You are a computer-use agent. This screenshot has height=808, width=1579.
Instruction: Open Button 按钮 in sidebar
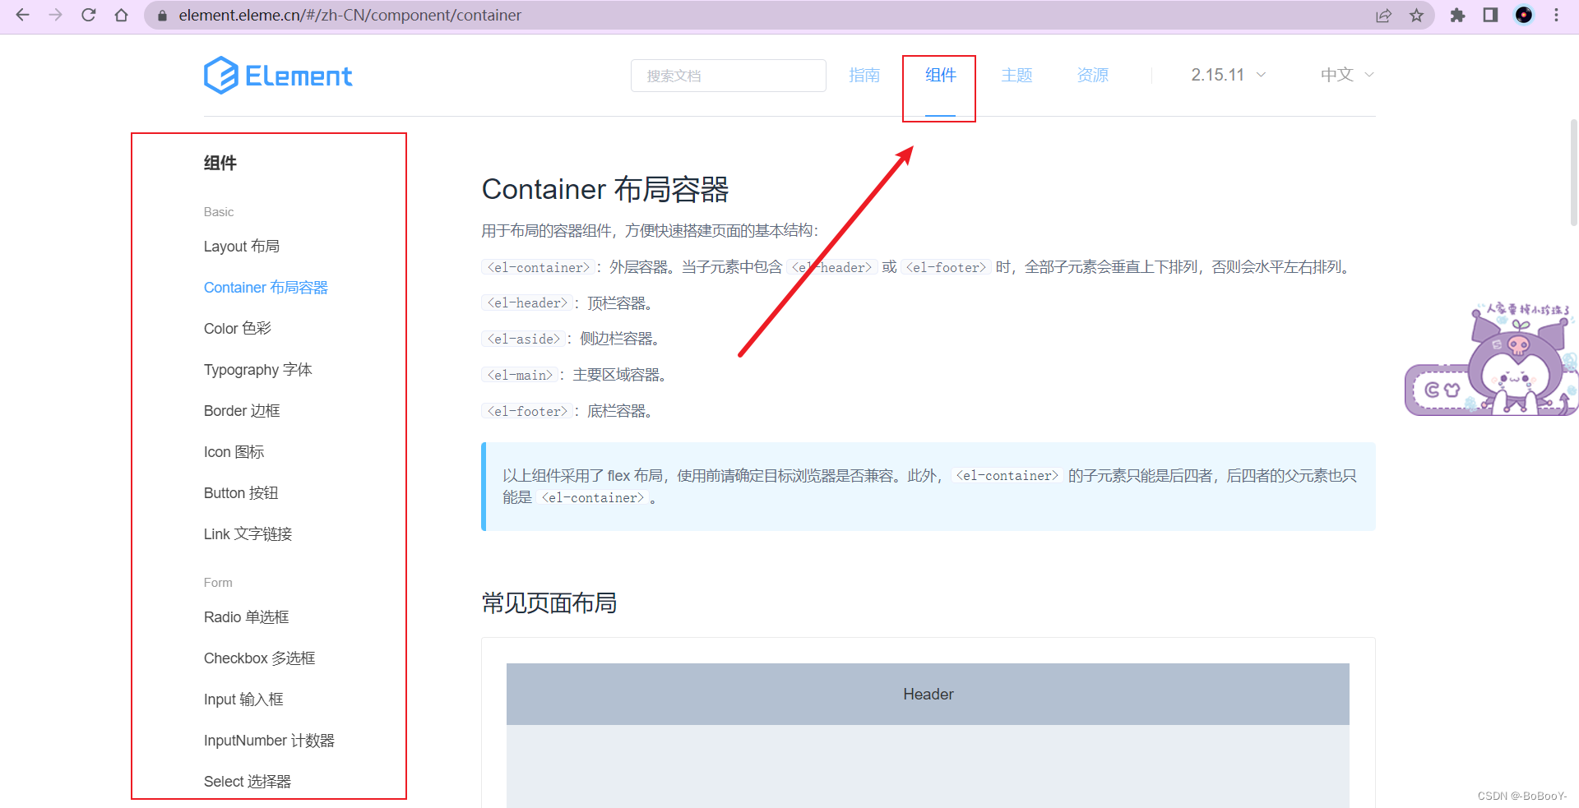pos(241,493)
